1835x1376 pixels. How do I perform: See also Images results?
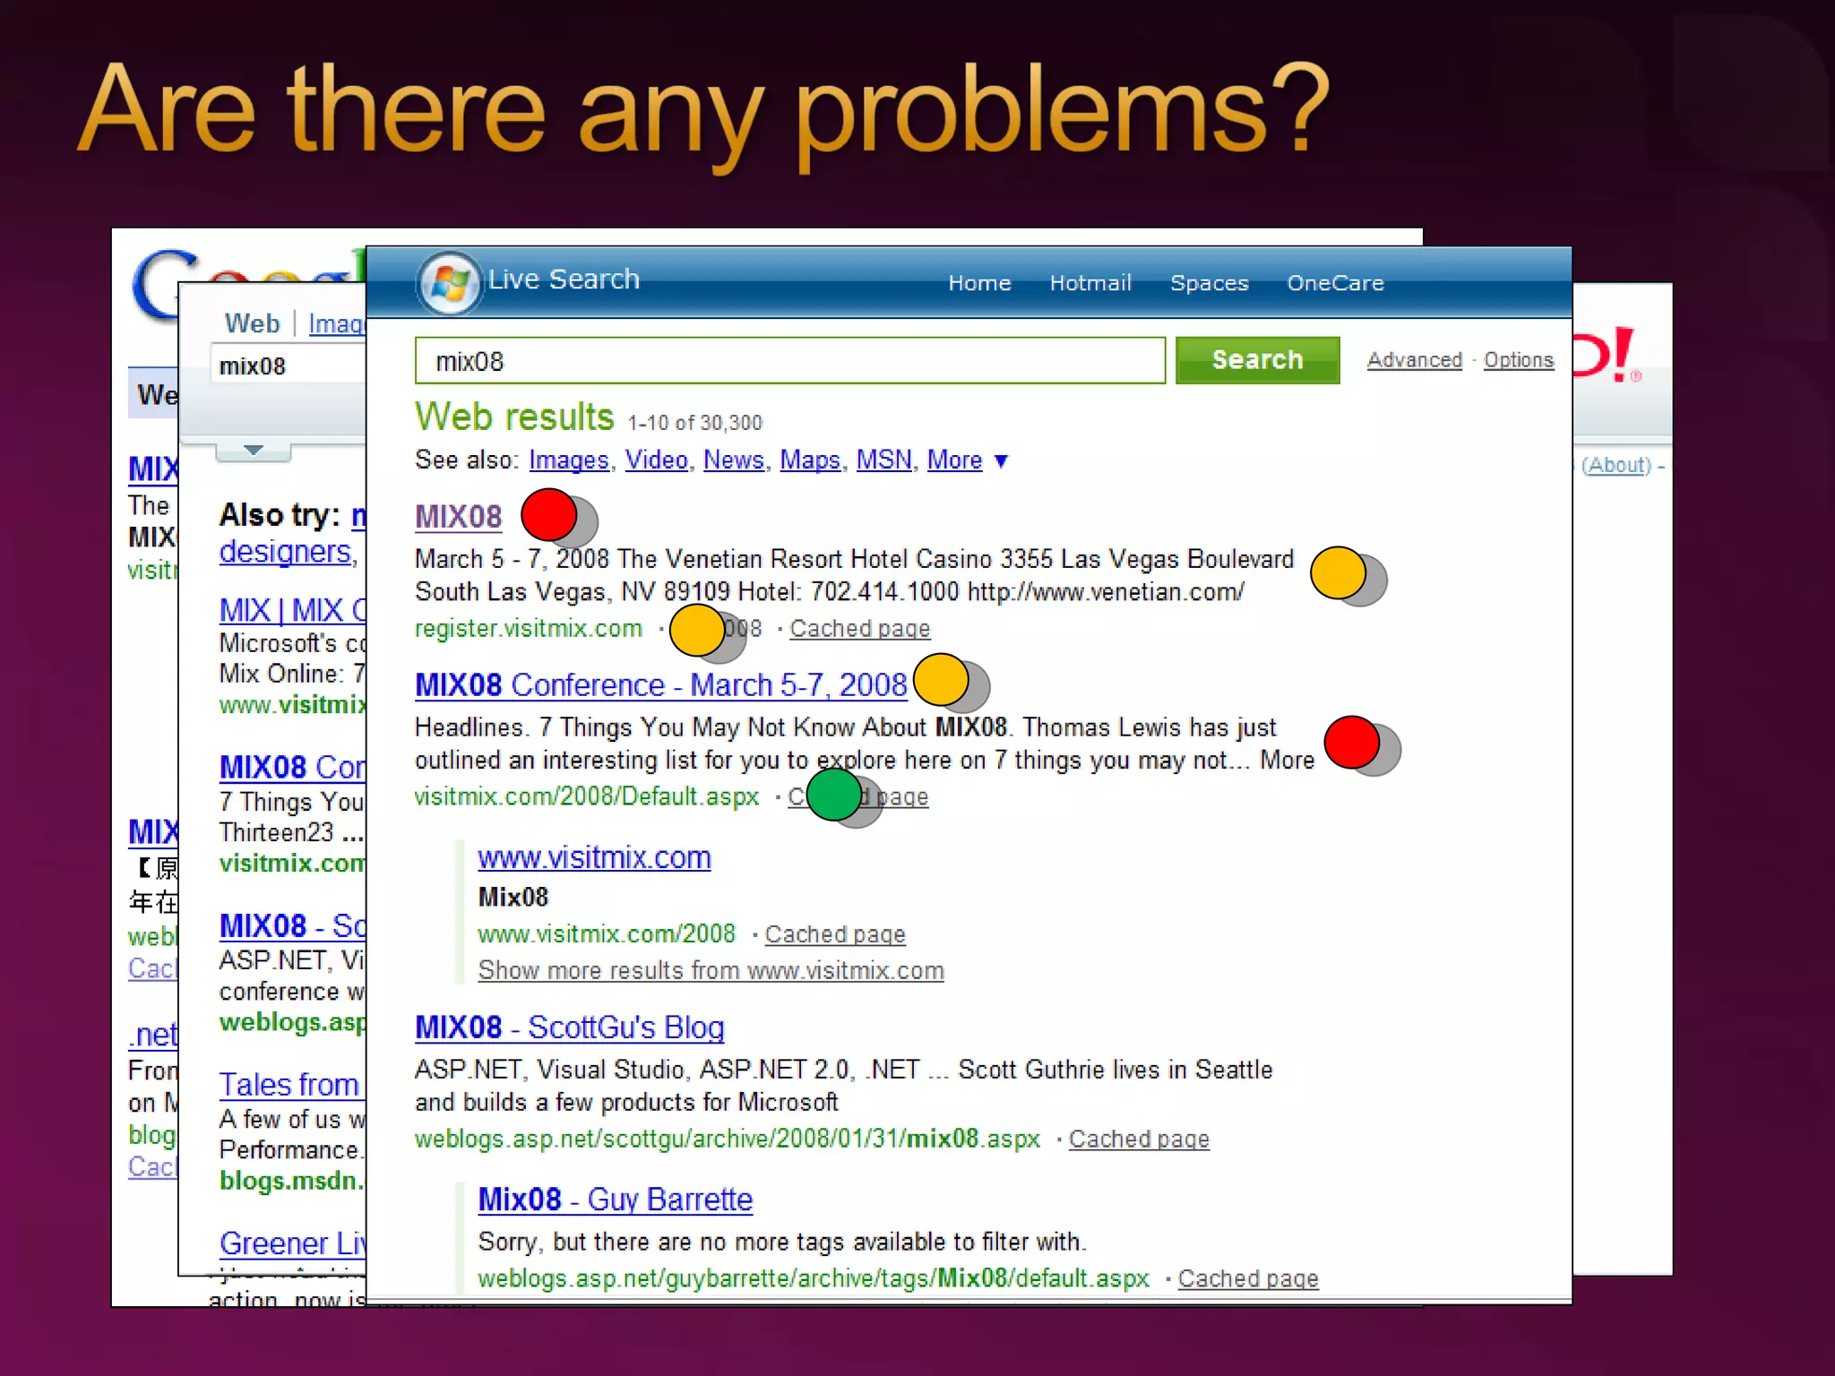(x=569, y=460)
